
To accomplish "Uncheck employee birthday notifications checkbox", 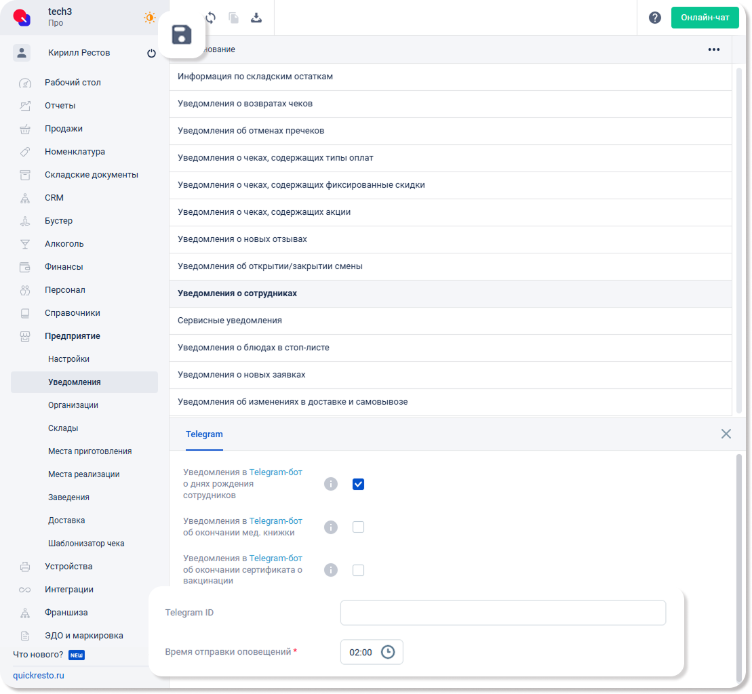I will pos(358,484).
